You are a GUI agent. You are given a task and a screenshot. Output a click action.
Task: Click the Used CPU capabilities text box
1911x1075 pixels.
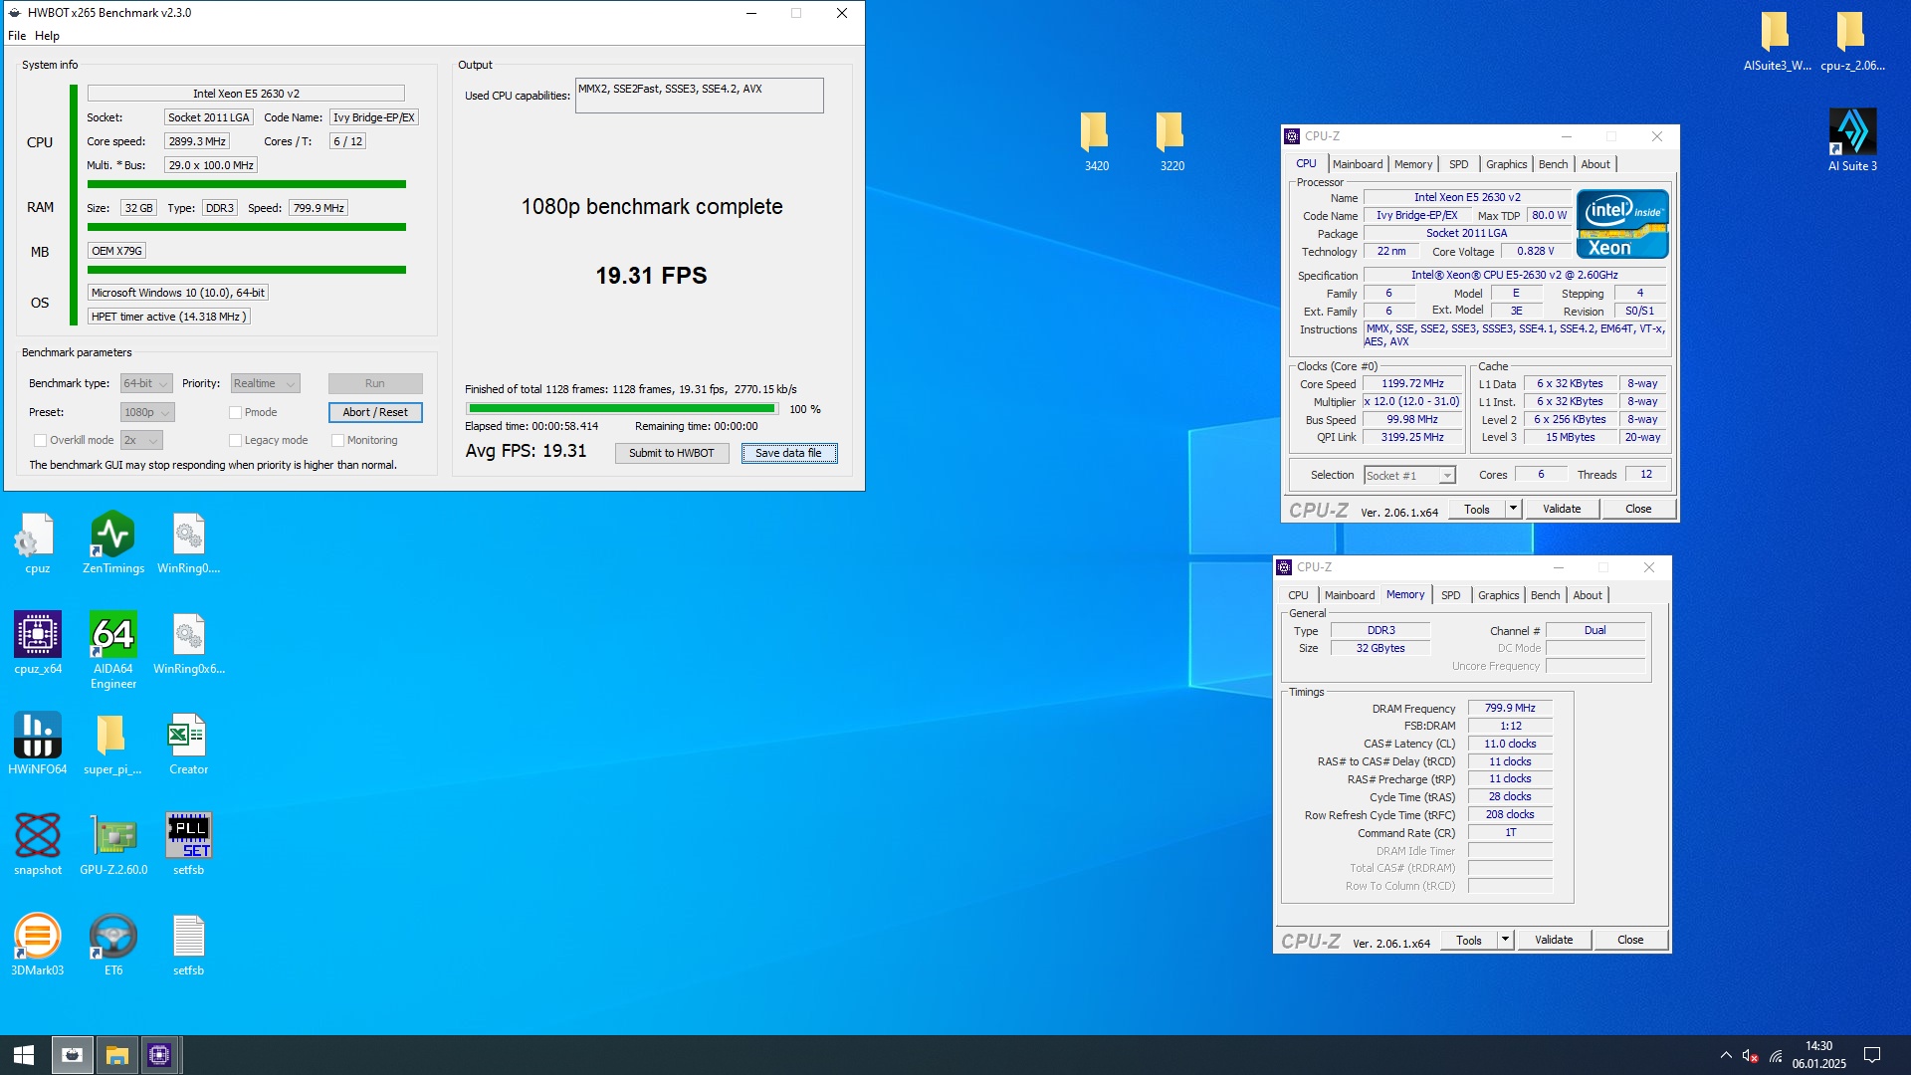699,96
